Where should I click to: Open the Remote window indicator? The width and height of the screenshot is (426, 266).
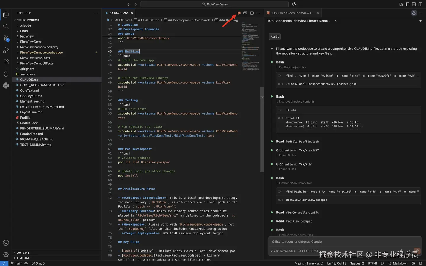[4, 263]
